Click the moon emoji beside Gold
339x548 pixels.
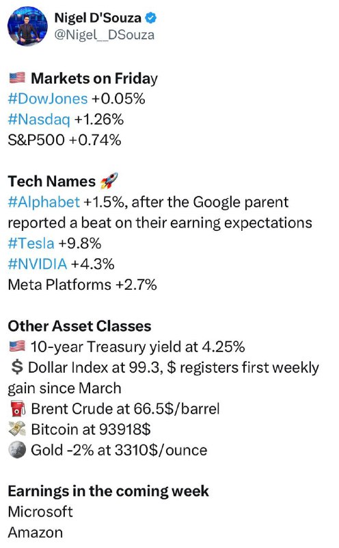18,450
